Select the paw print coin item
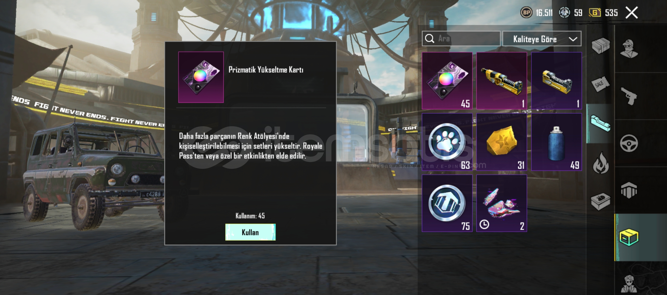 pyautogui.click(x=447, y=142)
